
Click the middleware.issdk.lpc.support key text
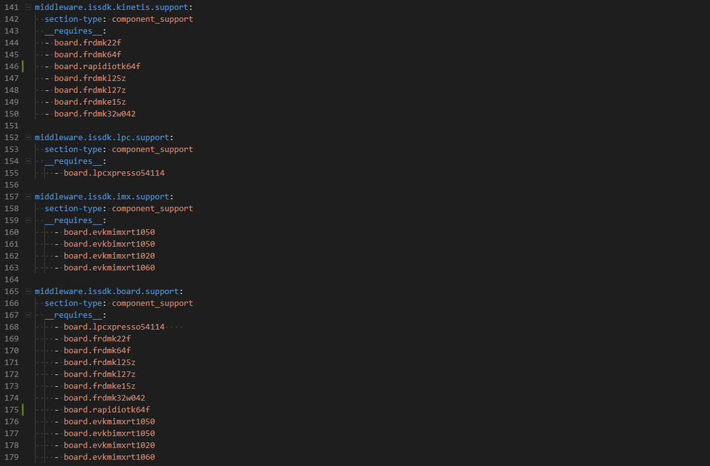(102, 137)
